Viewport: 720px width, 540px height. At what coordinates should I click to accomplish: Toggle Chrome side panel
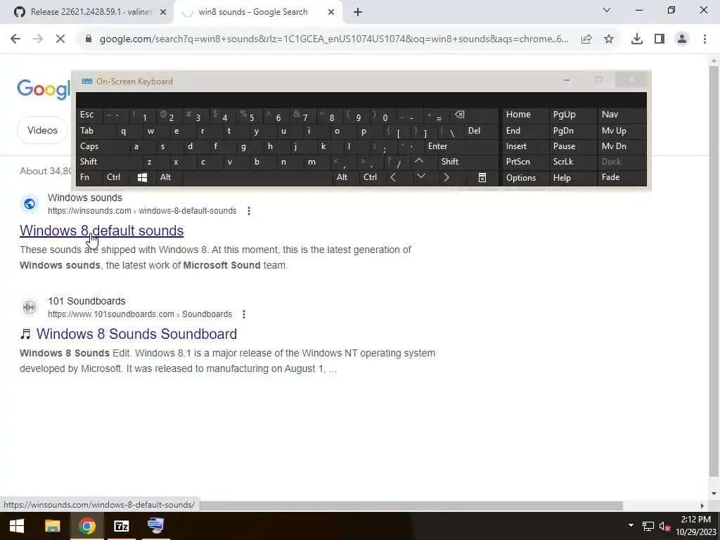[x=660, y=39]
